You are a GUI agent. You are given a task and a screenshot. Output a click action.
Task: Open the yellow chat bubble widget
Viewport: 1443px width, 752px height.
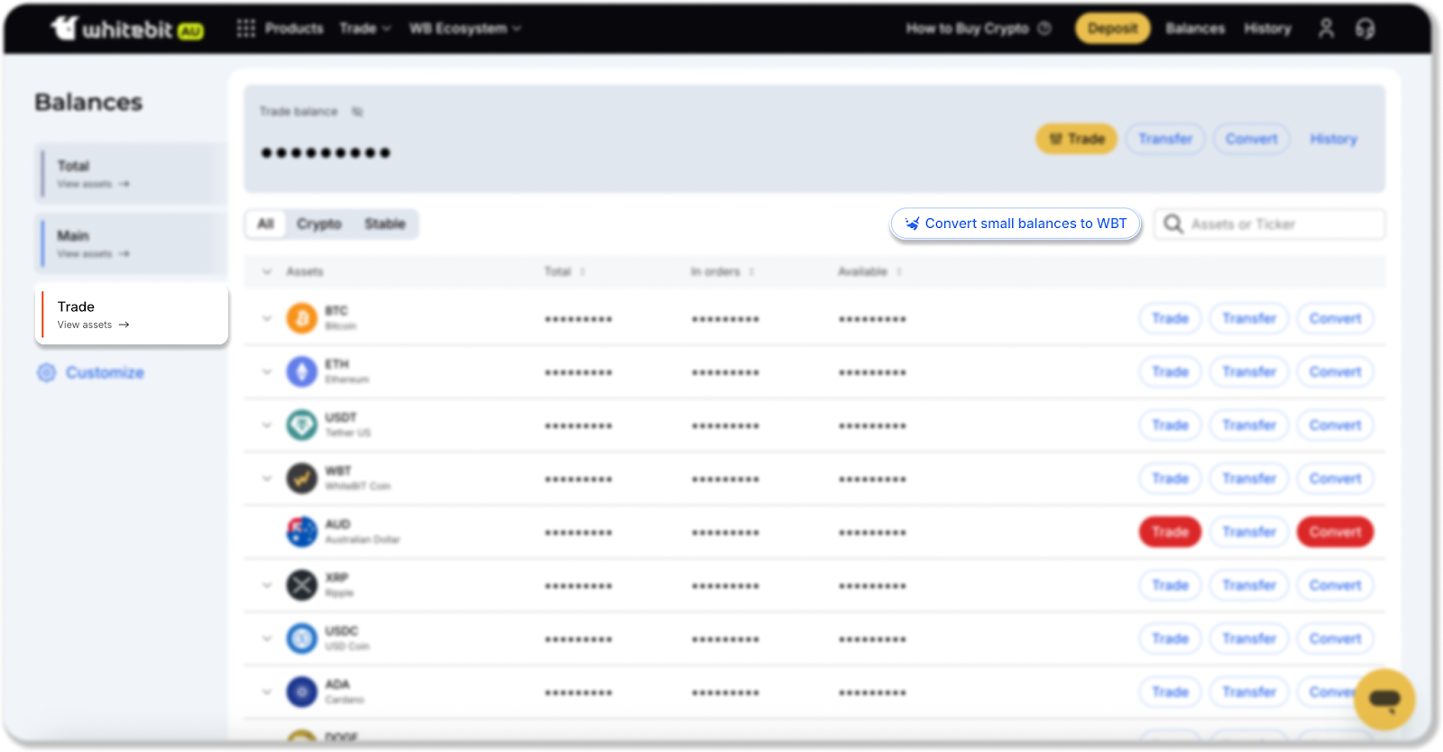tap(1383, 699)
